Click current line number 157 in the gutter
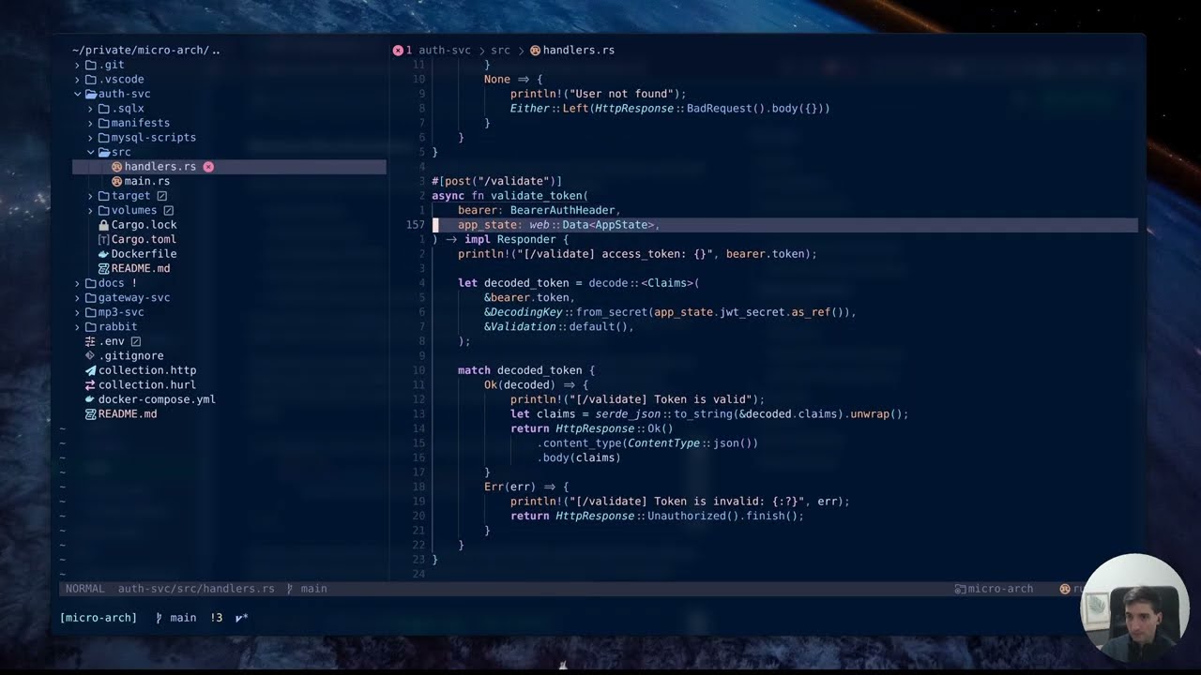1201x675 pixels. coord(416,225)
